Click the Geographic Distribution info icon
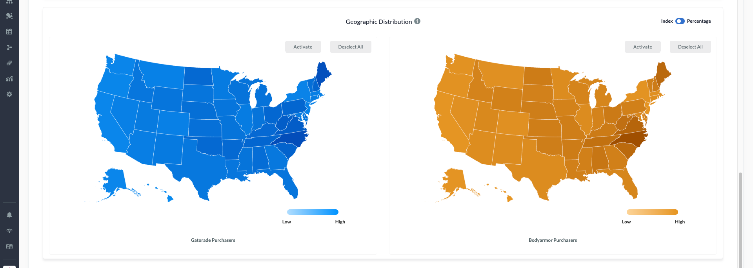This screenshot has height=268, width=753. (x=417, y=21)
